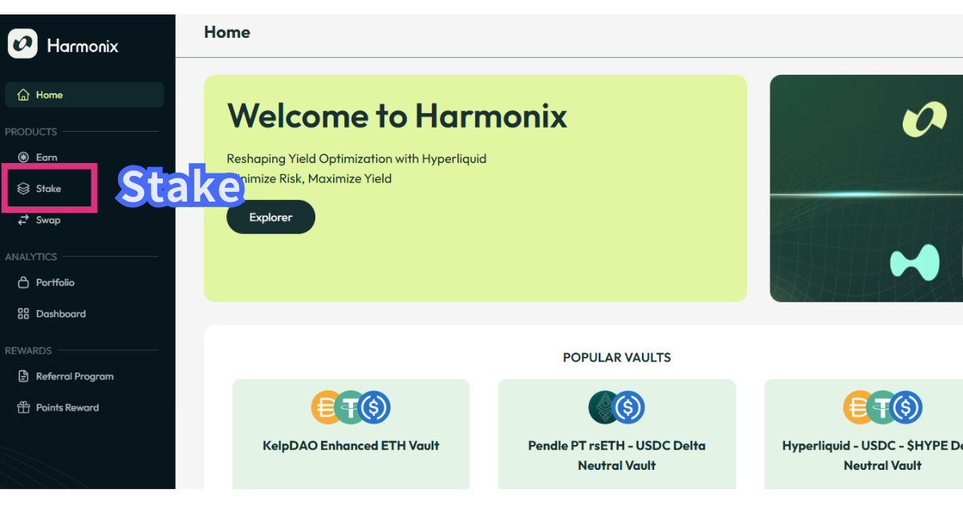Image resolution: width=963 pixels, height=506 pixels.
Task: Click Pendle PT rsETH vault token icons
Action: coord(616,407)
